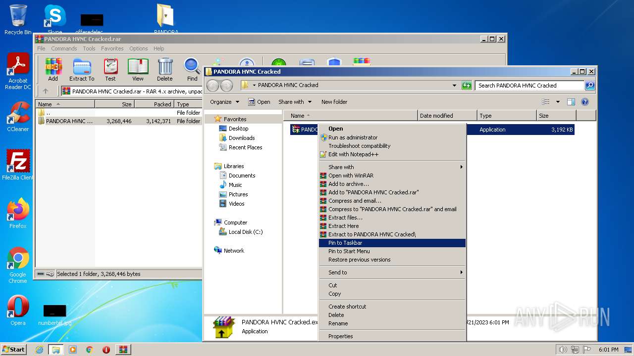Open the change view dropdown arrow
The width and height of the screenshot is (634, 356).
pos(558,102)
